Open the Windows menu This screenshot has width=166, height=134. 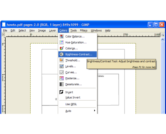coord(96,31)
